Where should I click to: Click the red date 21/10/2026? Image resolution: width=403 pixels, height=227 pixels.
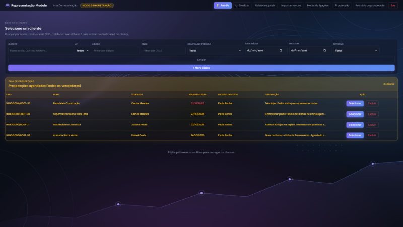(197, 103)
